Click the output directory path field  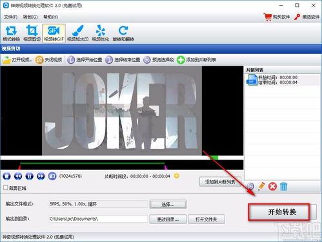[x=98, y=219]
